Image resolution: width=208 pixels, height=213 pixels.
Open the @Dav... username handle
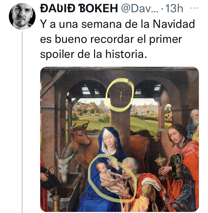139,8
